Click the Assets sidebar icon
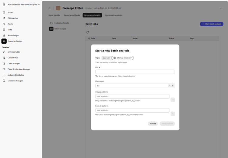Viewport: 228px width, 158px height. click(x=4, y=24)
